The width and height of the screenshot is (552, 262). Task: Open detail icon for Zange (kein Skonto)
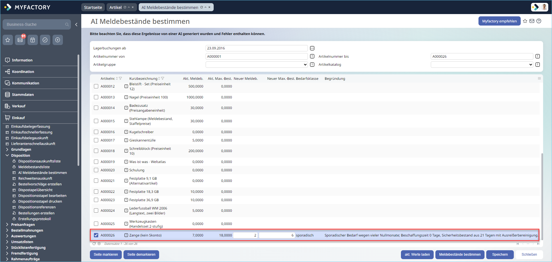pos(126,235)
